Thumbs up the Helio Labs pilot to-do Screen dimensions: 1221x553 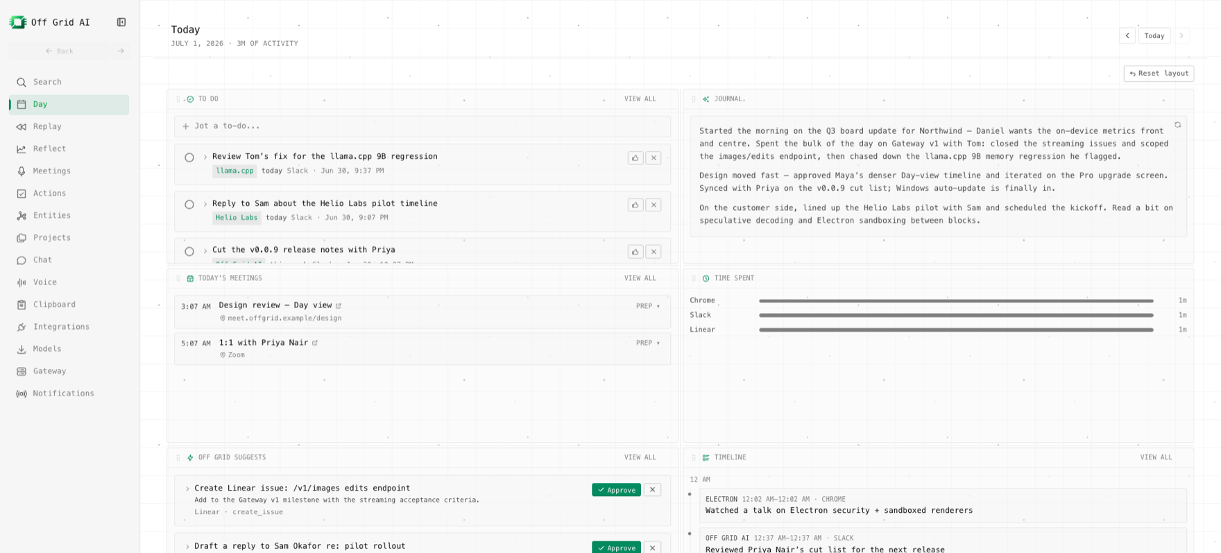635,205
